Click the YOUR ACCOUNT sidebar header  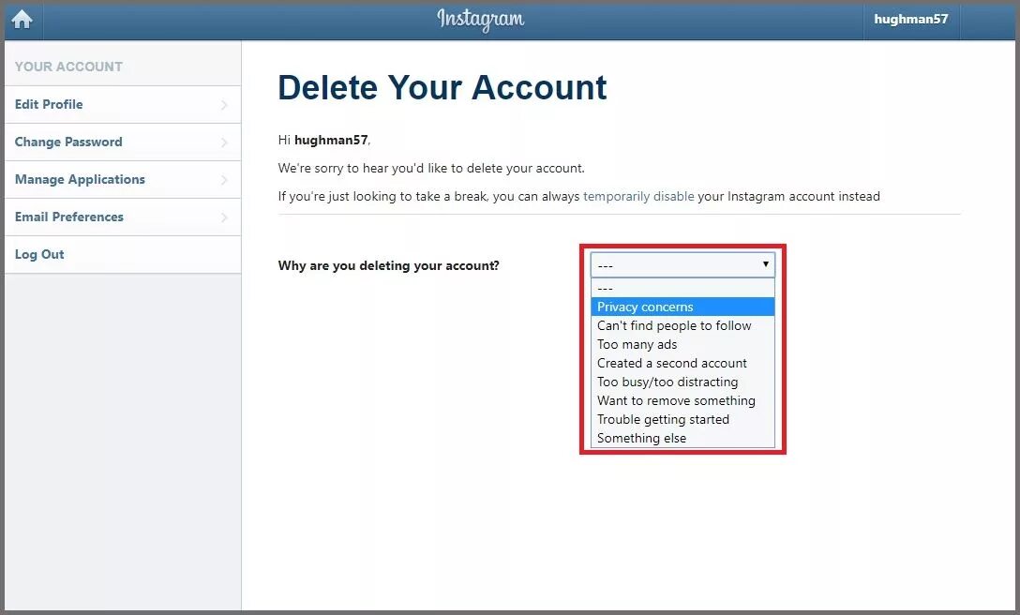[68, 67]
